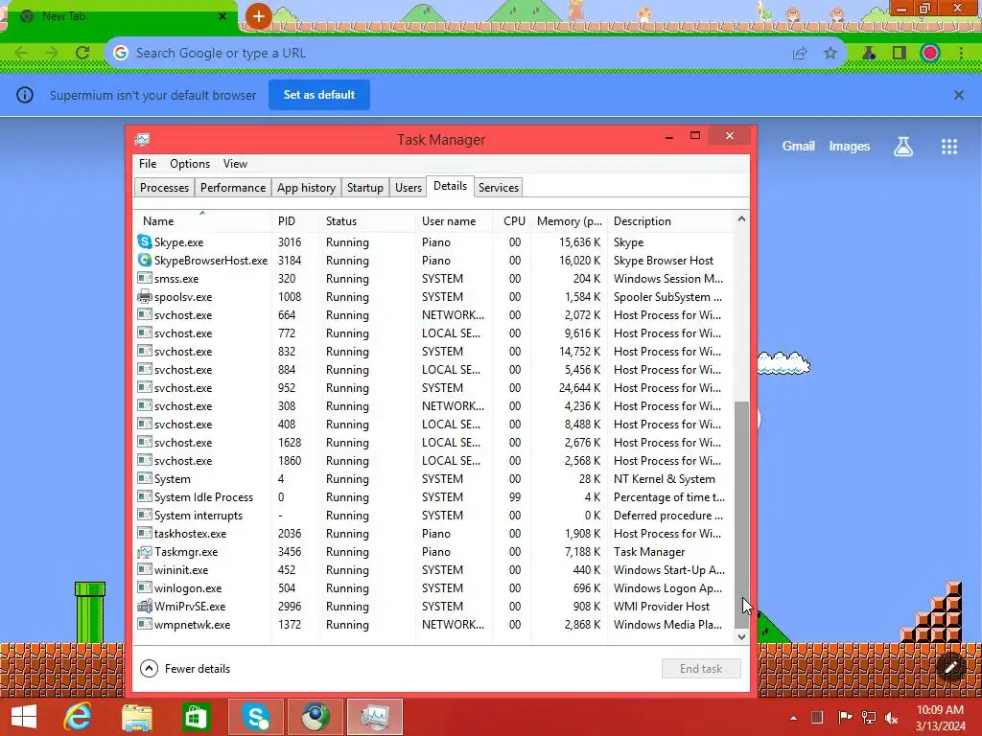Switch to Skype on the taskbar

pyautogui.click(x=257, y=717)
